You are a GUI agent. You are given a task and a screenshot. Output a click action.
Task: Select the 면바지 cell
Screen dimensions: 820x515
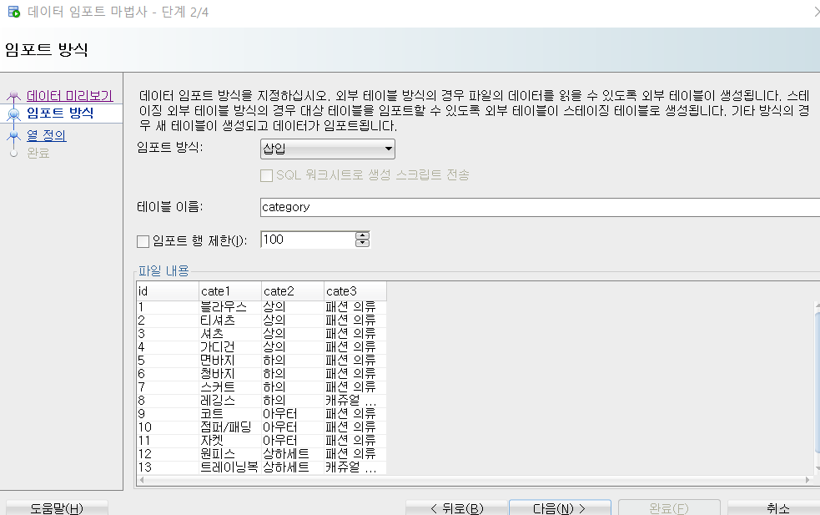coord(230,360)
